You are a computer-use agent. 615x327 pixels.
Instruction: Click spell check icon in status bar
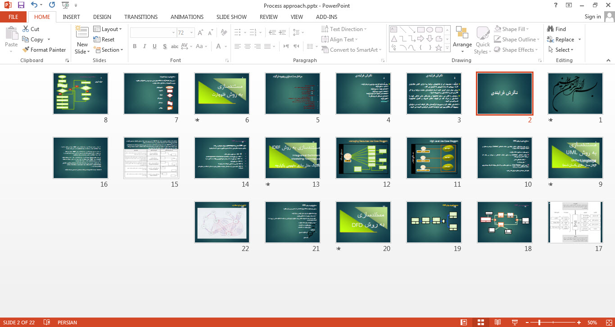coord(46,323)
